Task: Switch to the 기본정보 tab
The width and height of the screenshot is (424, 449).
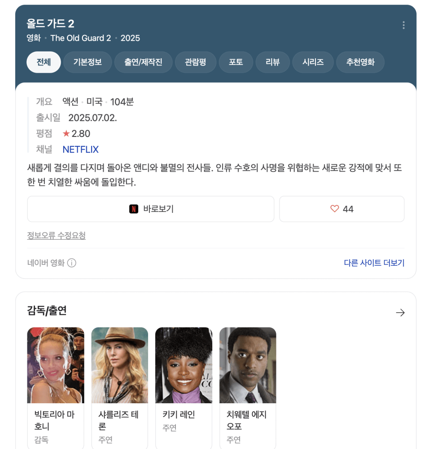Action: [x=87, y=62]
